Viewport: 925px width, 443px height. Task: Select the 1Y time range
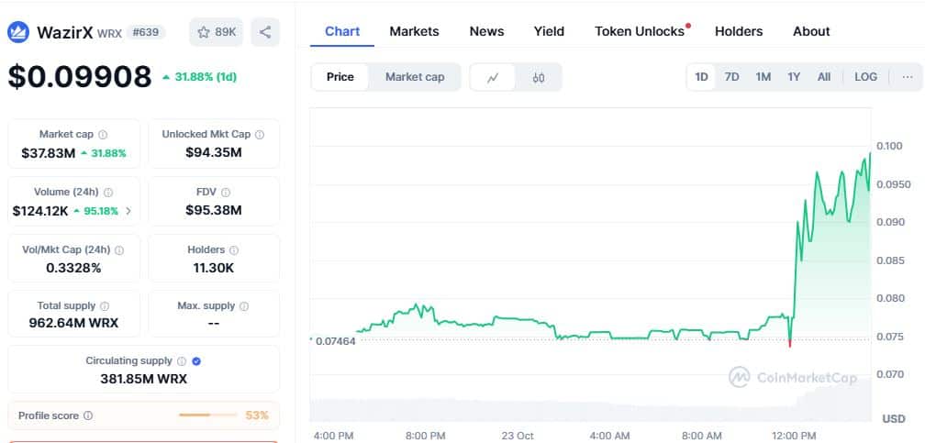[x=794, y=77]
